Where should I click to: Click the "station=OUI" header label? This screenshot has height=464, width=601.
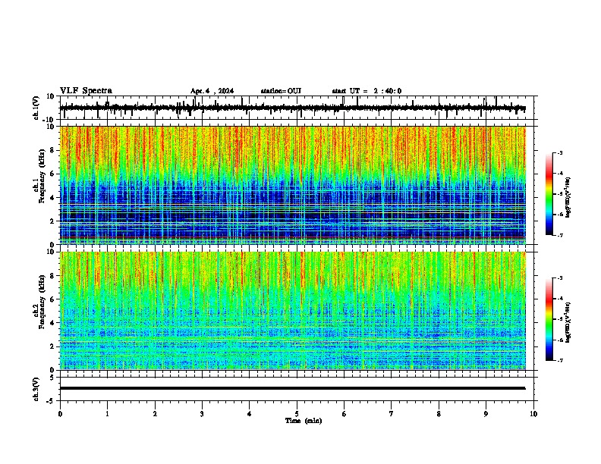(281, 91)
